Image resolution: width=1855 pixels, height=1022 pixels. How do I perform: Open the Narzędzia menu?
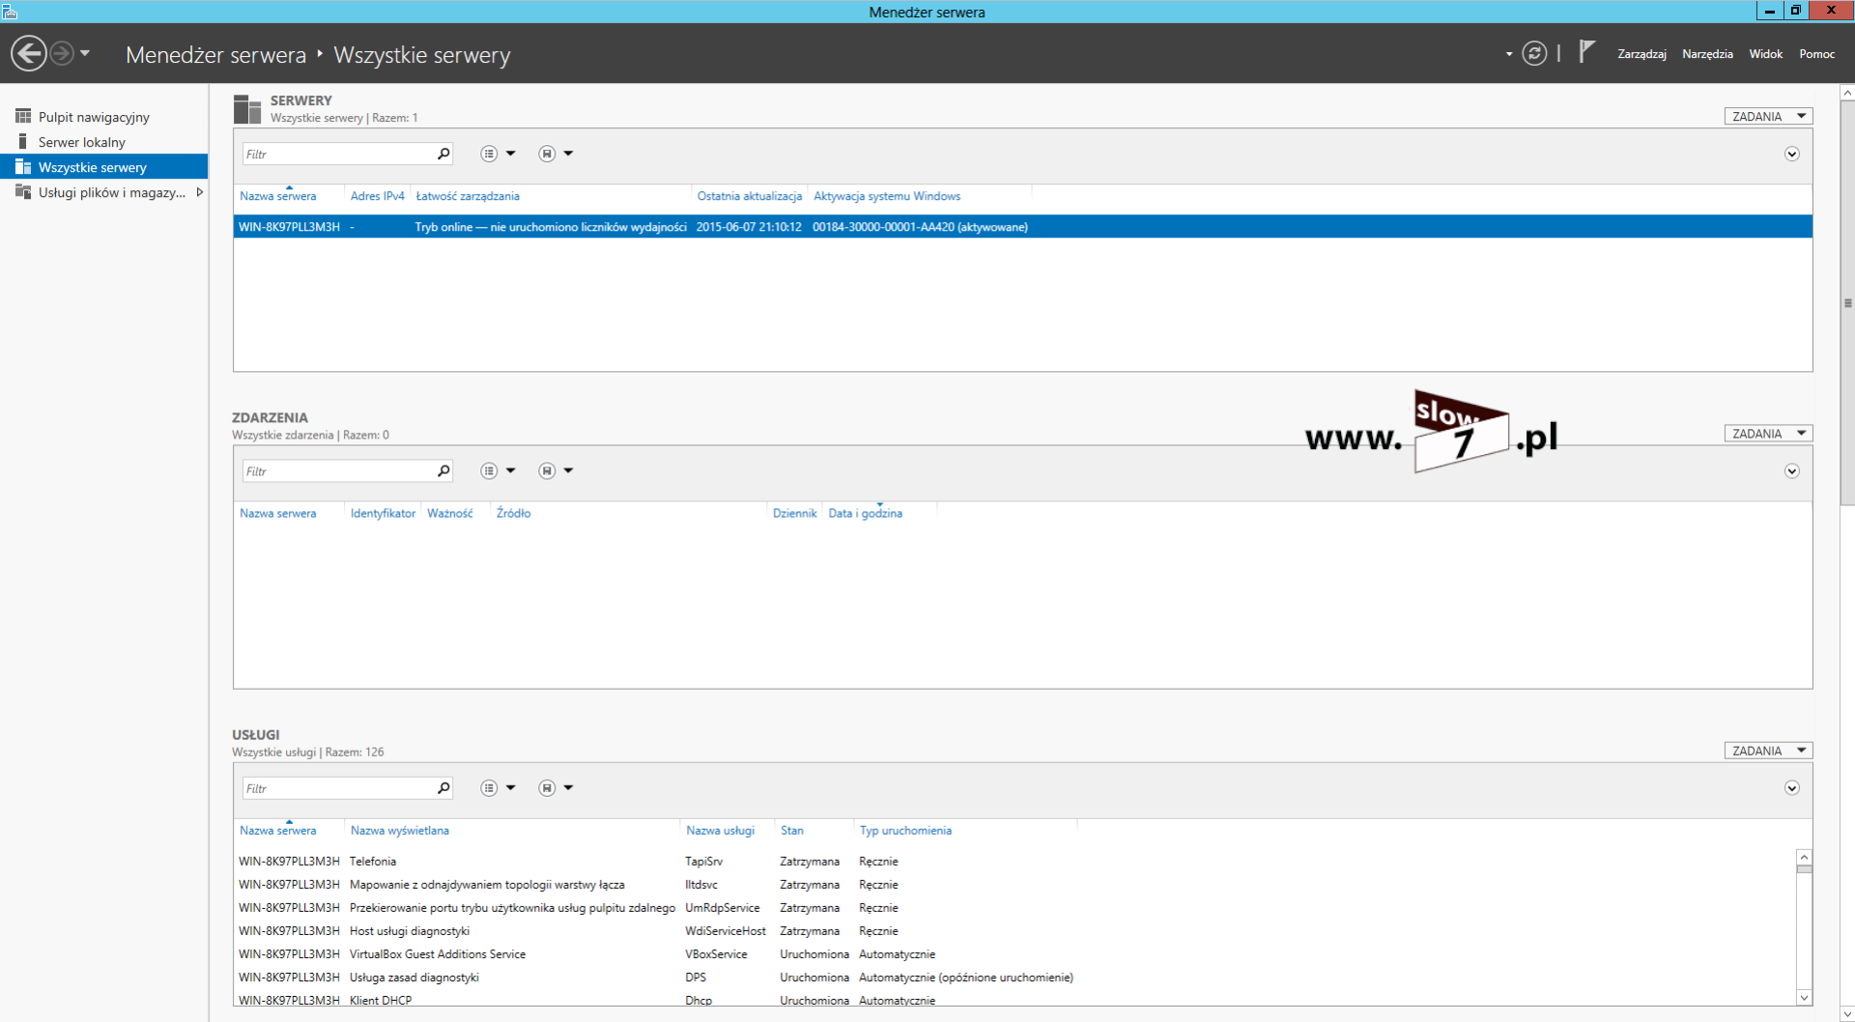click(1707, 54)
